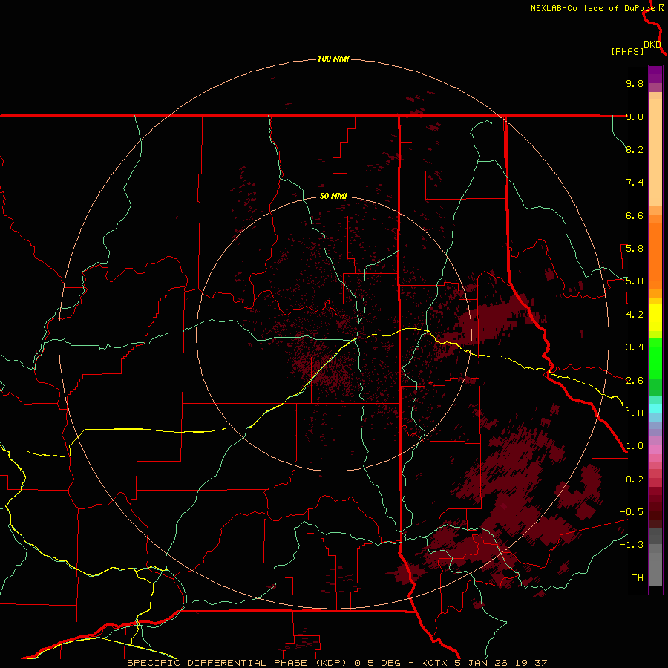
Task: Click the 0.2 value on color scale
Action: click(635, 479)
